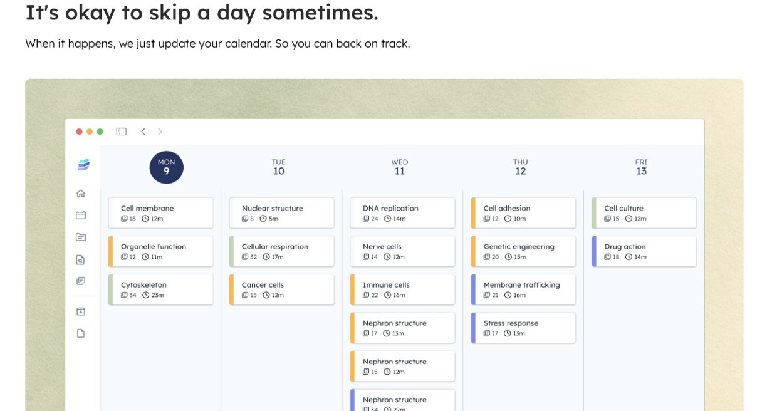The width and height of the screenshot is (767, 411).
Task: Open the Membrane trafficking card
Action: pos(523,289)
